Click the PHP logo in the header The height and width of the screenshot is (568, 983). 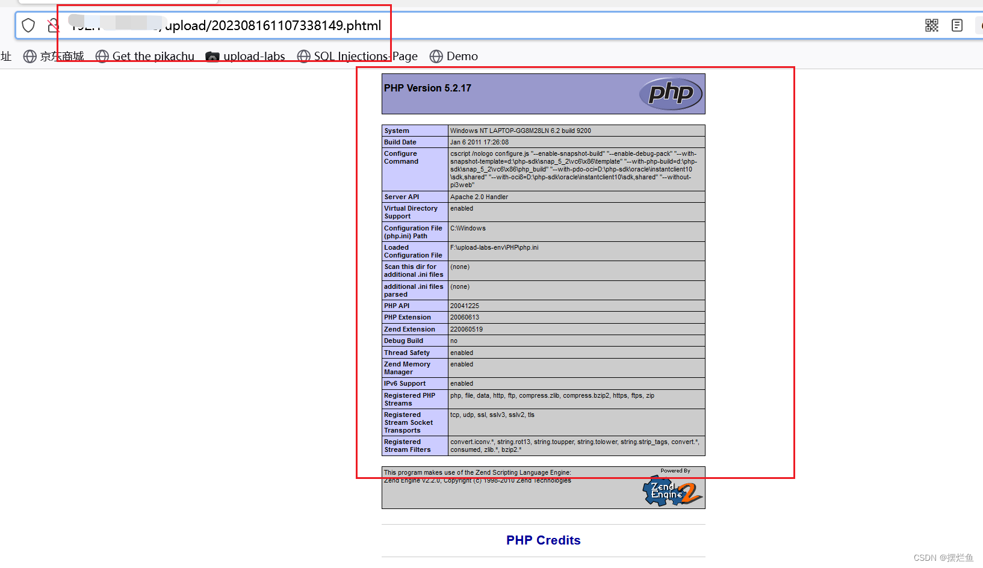pyautogui.click(x=671, y=94)
